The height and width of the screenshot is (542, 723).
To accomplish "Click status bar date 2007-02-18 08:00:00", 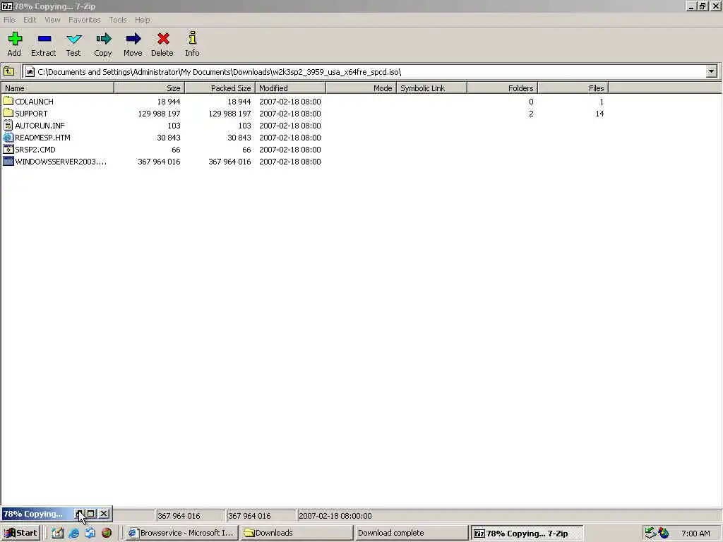I will click(x=335, y=516).
